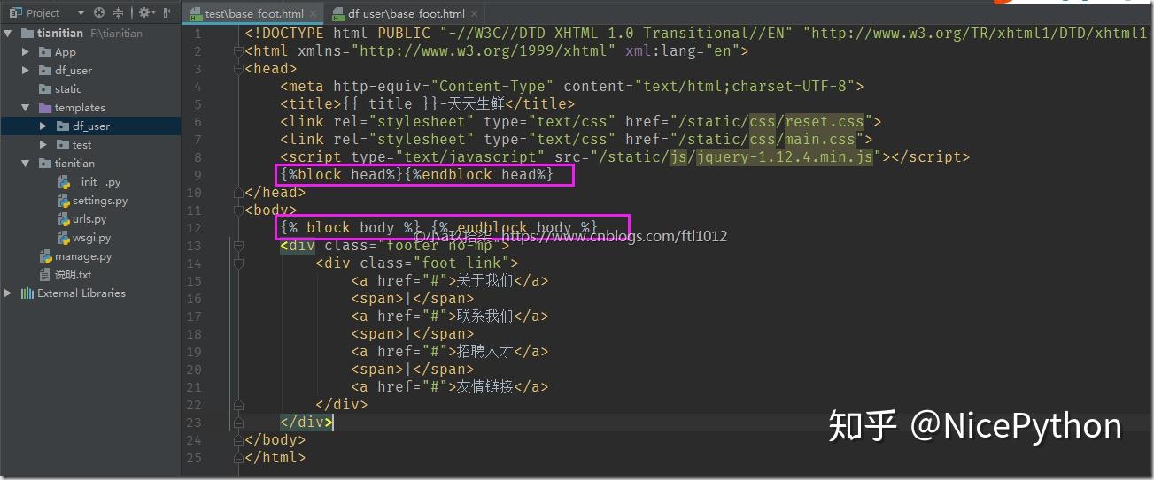The image size is (1154, 480).
Task: Collapse the tianitian package folder
Action: coord(26,164)
